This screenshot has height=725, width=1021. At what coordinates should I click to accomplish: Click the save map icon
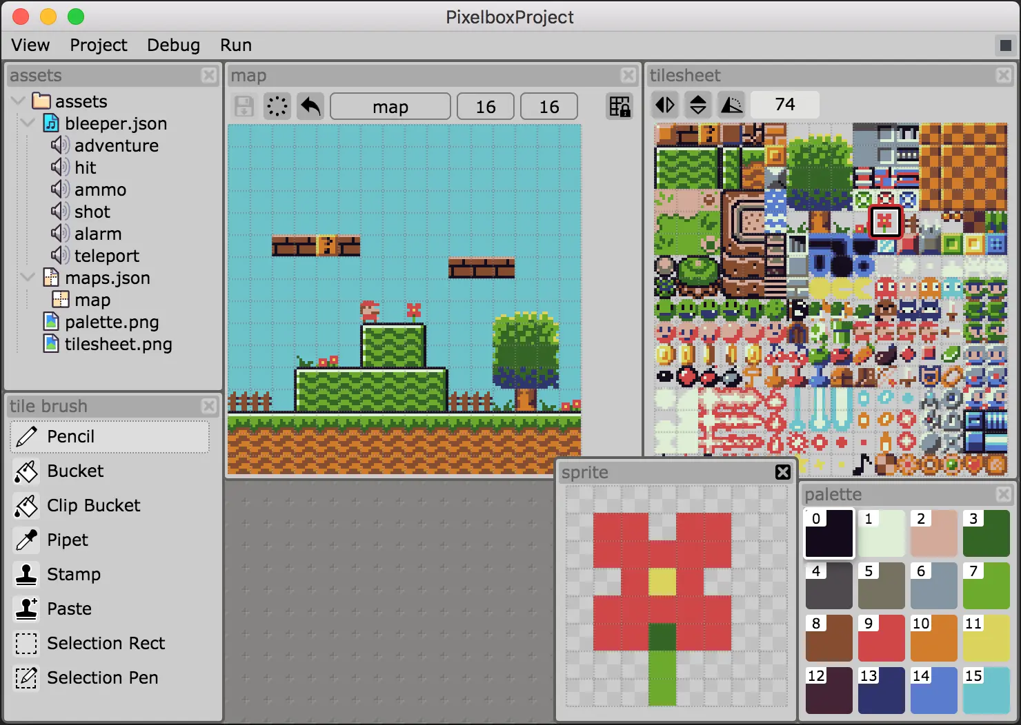click(x=244, y=107)
